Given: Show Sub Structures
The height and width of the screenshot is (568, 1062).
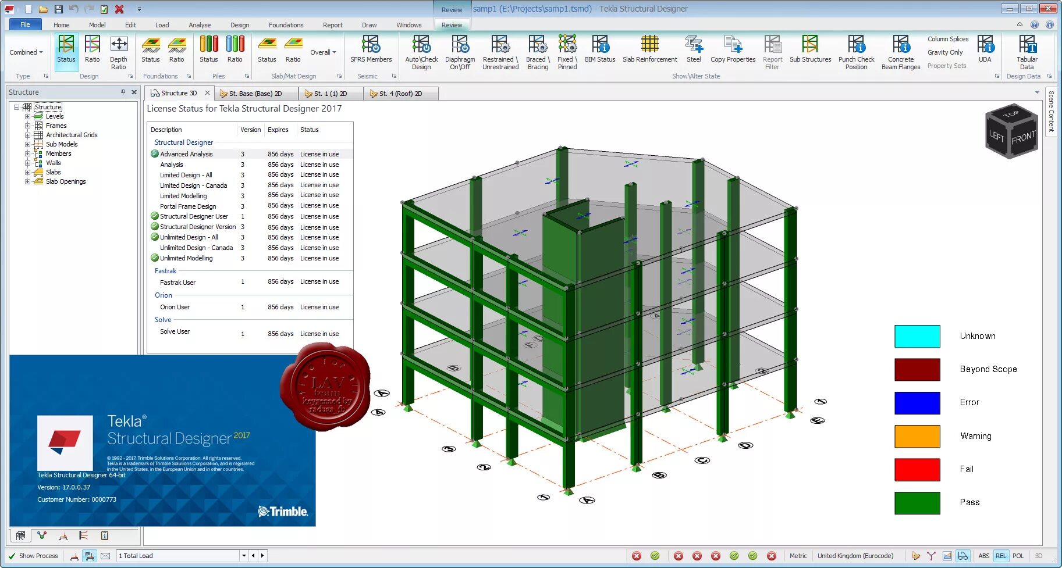Looking at the screenshot, I should click(x=811, y=49).
